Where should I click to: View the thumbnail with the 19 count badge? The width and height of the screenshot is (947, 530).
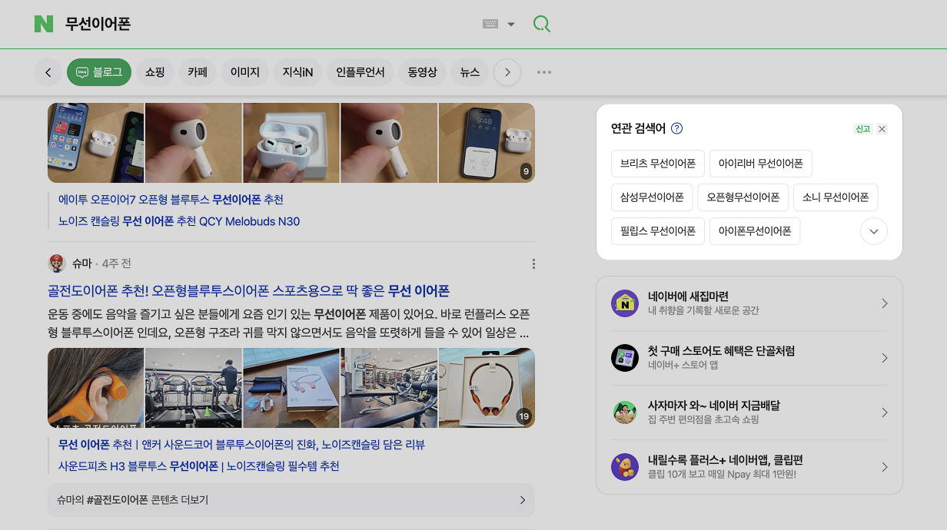[487, 388]
